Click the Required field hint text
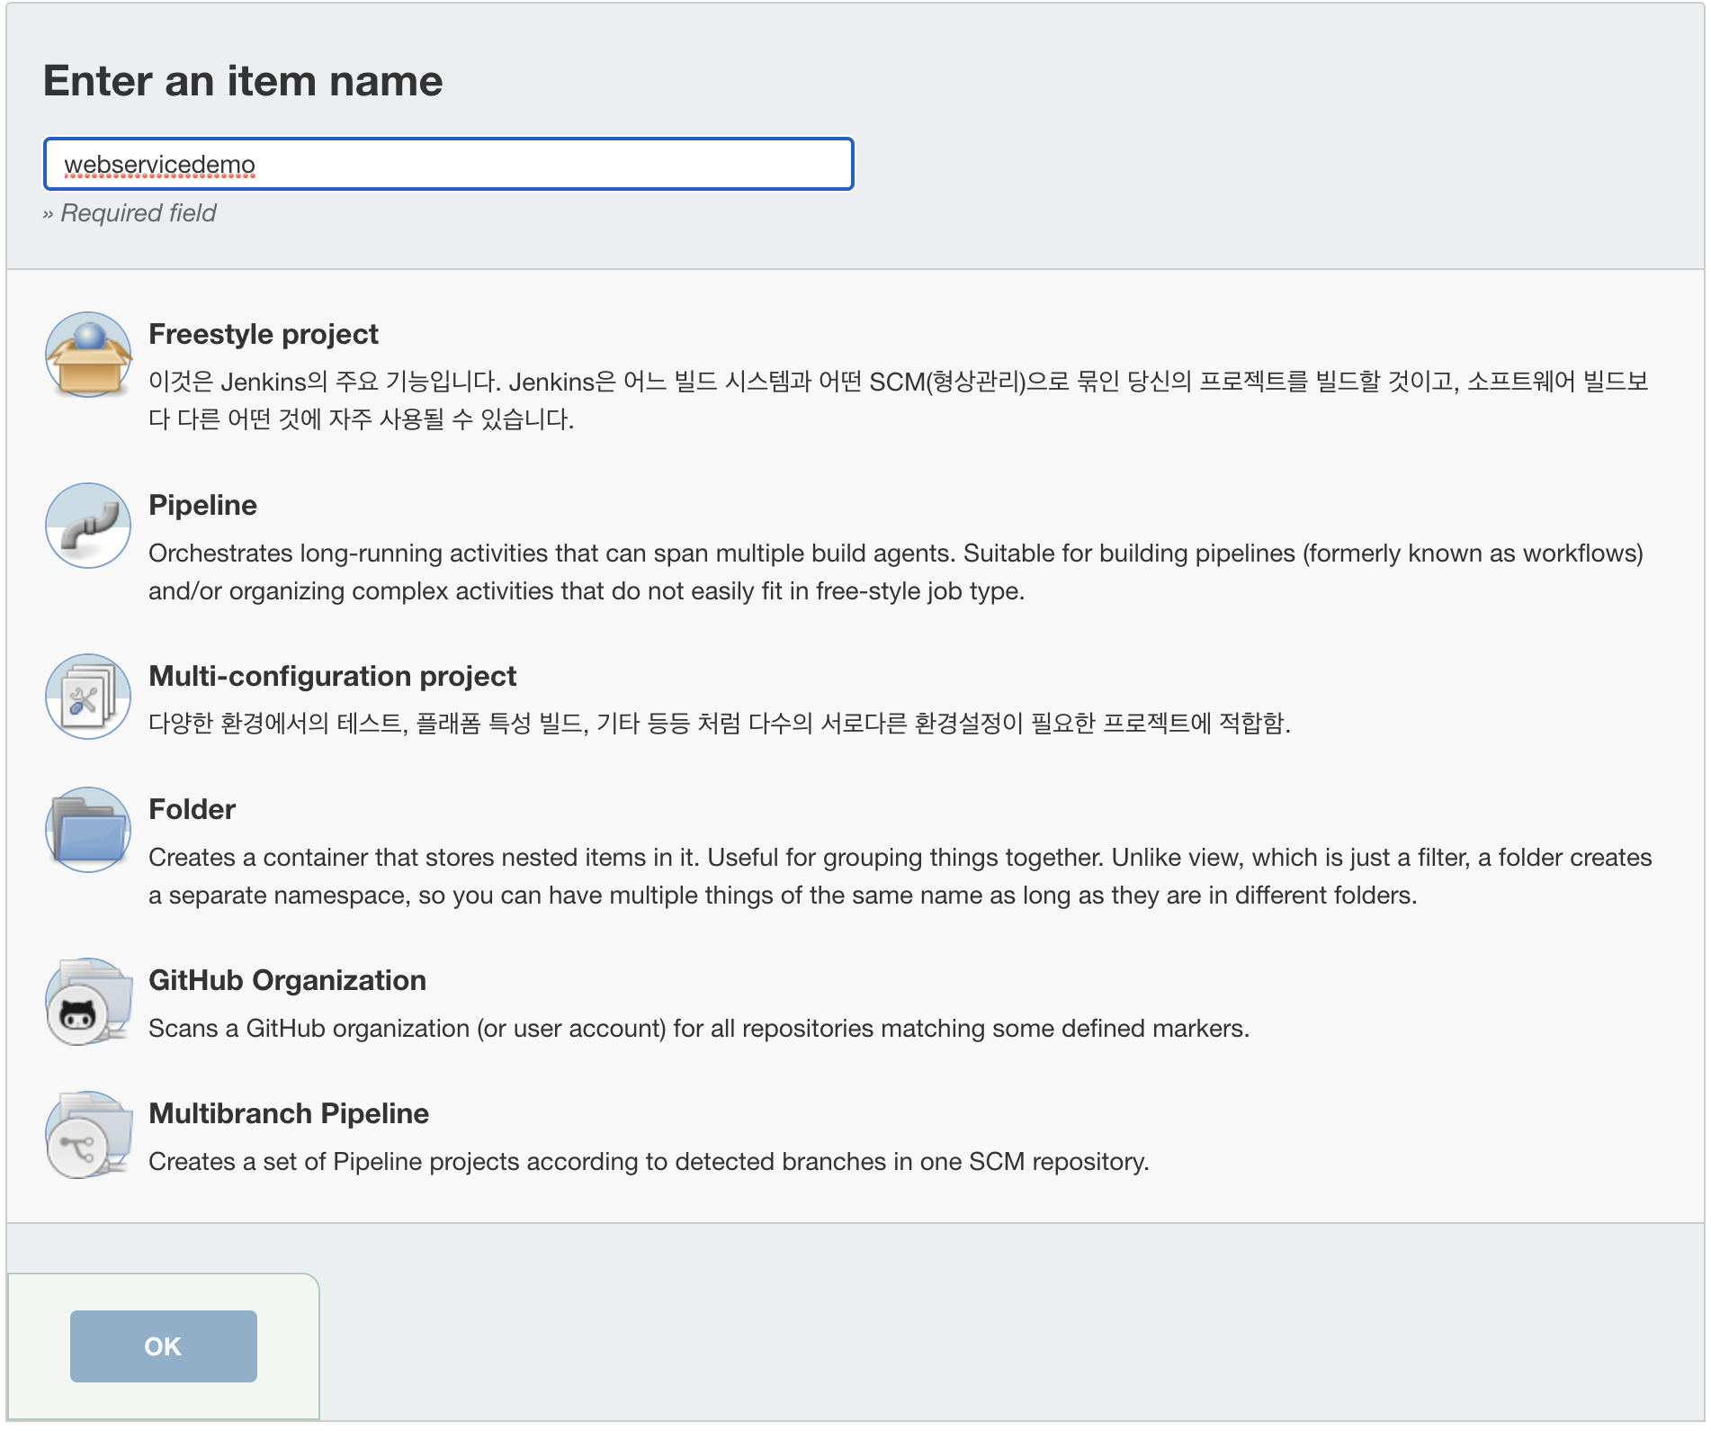The image size is (1711, 1431). (130, 213)
